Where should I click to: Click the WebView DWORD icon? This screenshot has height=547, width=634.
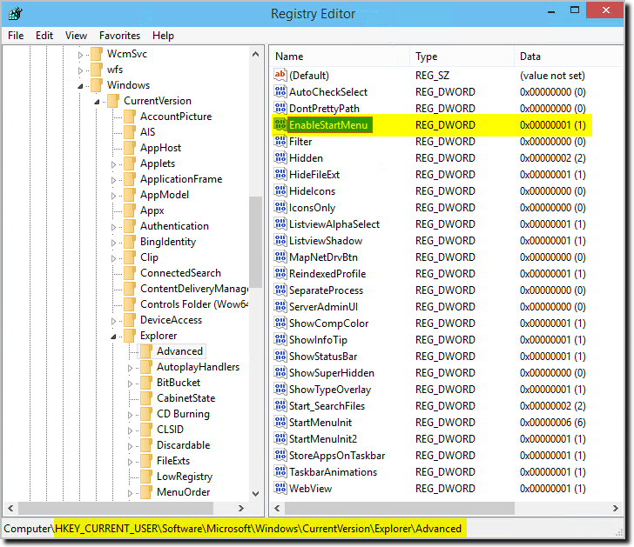click(280, 489)
